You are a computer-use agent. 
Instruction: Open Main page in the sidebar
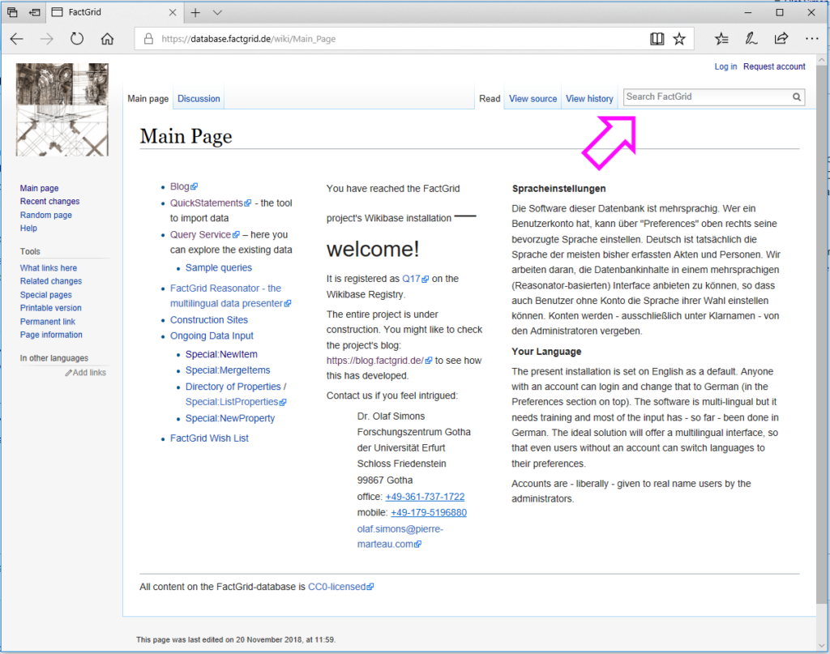click(39, 188)
